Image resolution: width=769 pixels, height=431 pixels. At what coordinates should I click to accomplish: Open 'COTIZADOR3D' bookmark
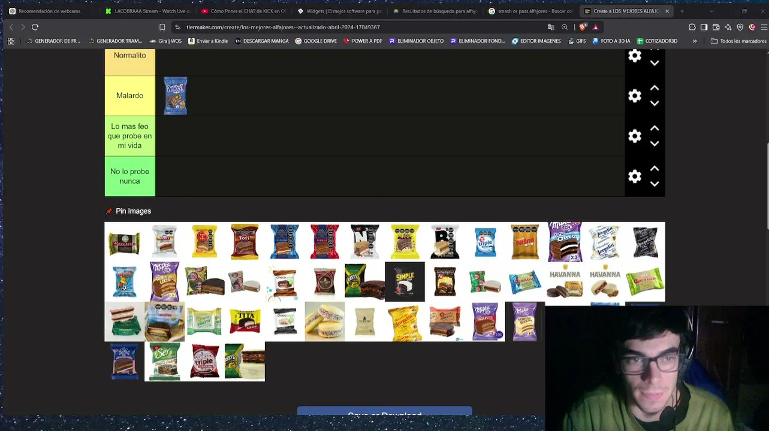pos(657,41)
